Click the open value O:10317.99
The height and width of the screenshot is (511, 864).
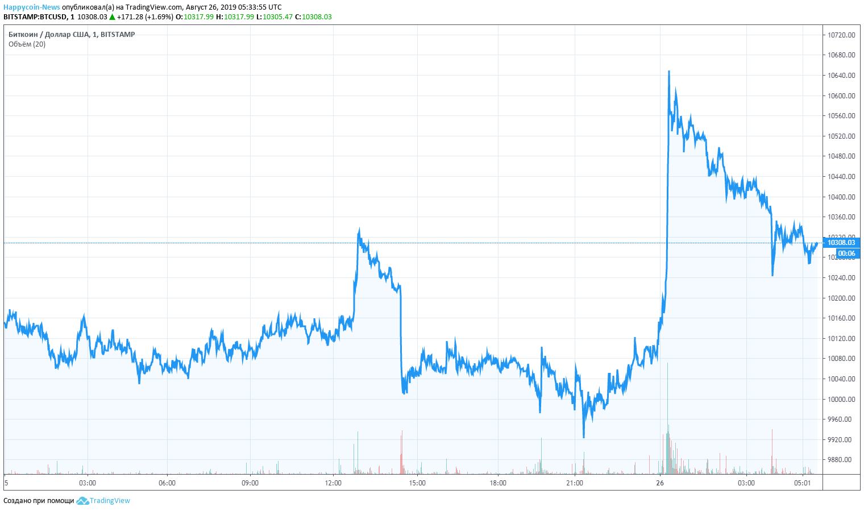coord(194,17)
